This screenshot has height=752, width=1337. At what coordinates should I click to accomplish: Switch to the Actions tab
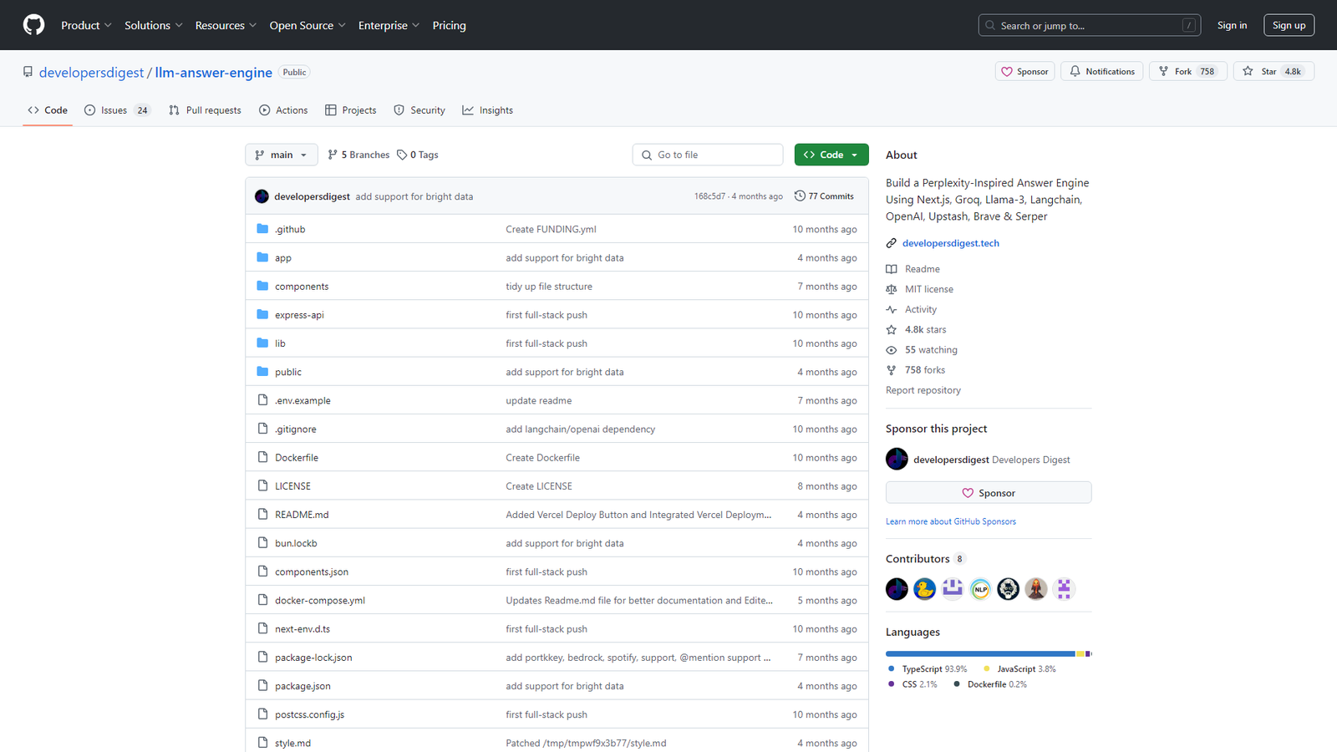click(x=283, y=110)
